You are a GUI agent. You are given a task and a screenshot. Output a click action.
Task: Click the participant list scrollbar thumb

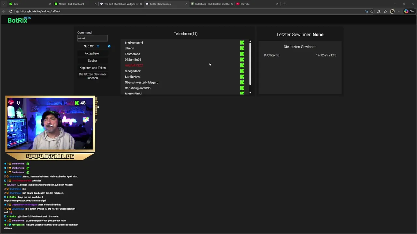[250, 64]
